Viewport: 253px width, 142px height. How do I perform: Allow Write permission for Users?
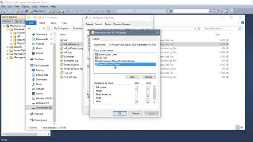pyautogui.click(x=136, y=101)
